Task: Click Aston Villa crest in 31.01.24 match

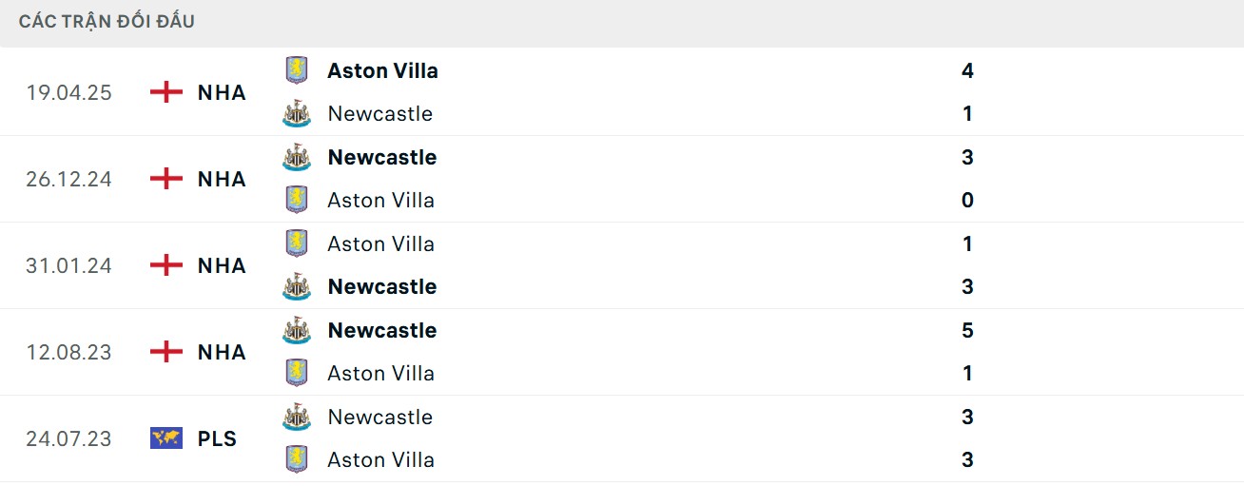Action: [x=297, y=243]
